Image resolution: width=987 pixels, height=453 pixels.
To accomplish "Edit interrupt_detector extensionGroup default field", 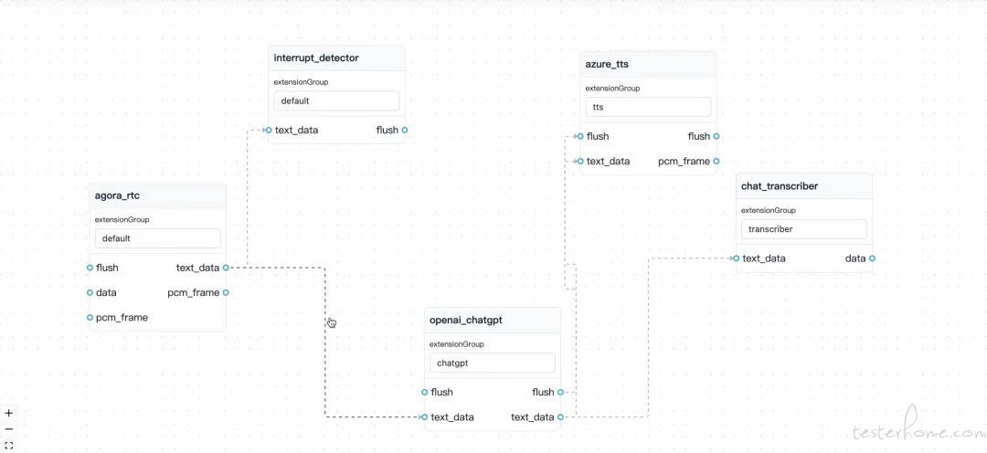I will pyautogui.click(x=336, y=100).
